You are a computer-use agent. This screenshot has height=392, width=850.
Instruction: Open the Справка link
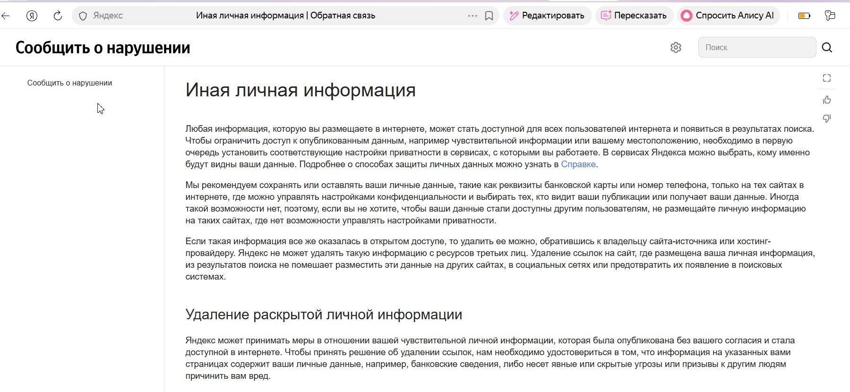coord(578,164)
